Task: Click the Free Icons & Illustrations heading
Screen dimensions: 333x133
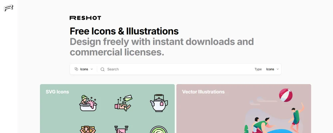Action: [124, 31]
